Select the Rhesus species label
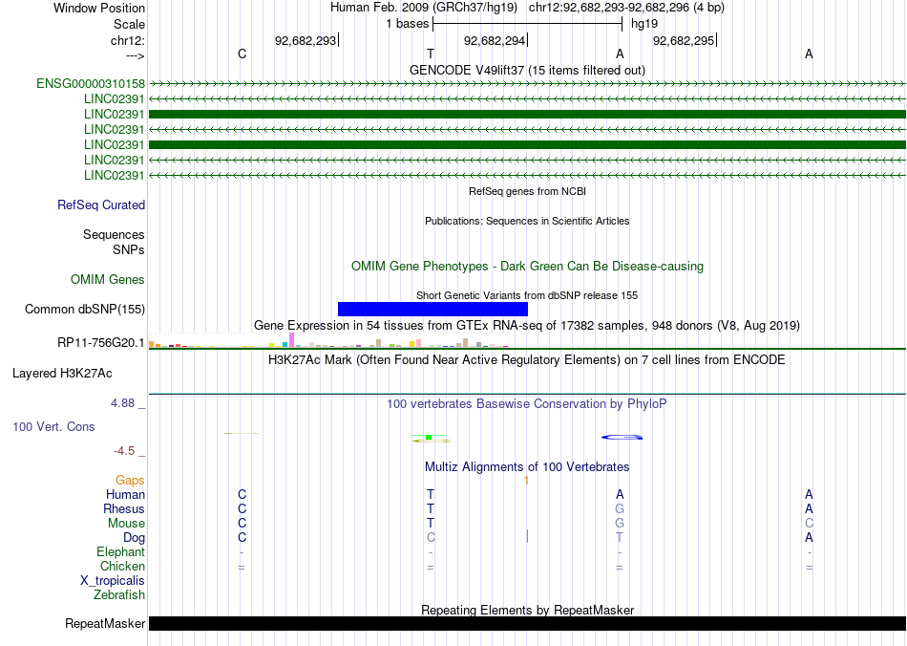The width and height of the screenshot is (907, 646). tap(124, 508)
